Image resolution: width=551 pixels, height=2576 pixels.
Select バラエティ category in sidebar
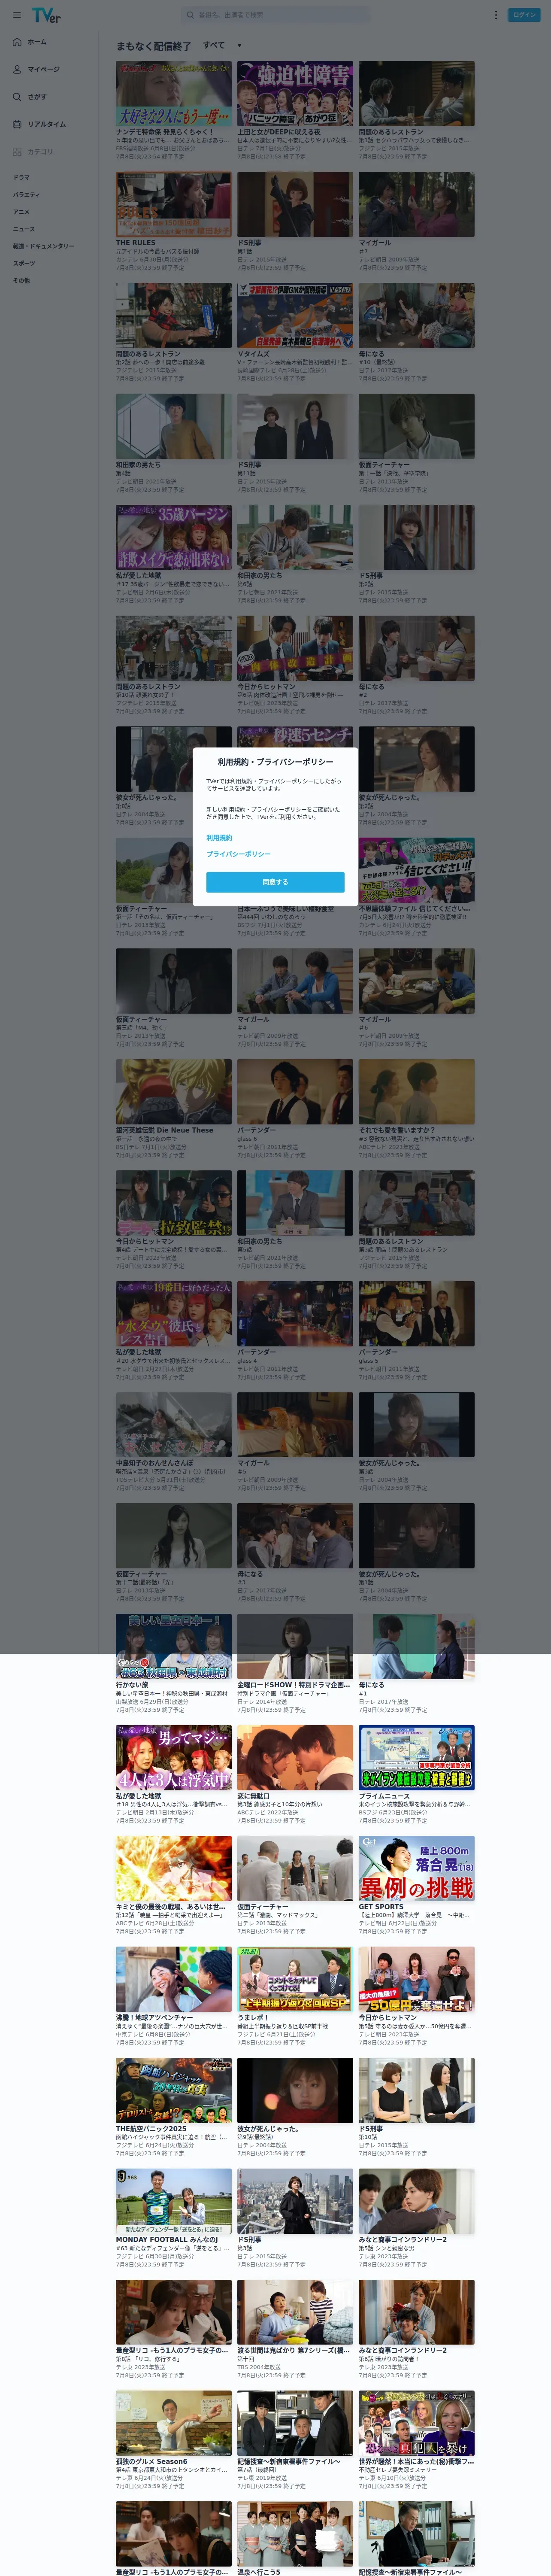(26, 194)
